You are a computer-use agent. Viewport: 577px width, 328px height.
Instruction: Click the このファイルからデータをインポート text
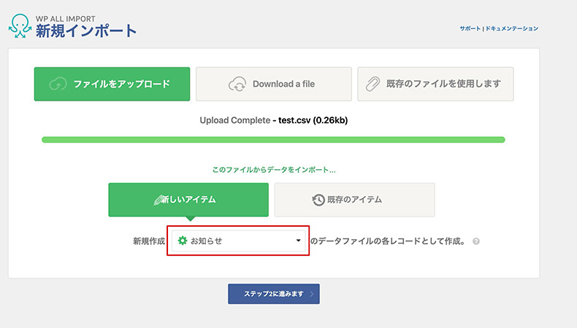click(x=274, y=170)
